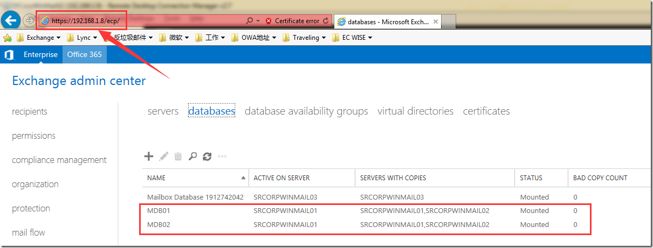Click the address bar search magnifier icon
Image resolution: width=653 pixels, height=248 pixels.
point(249,21)
